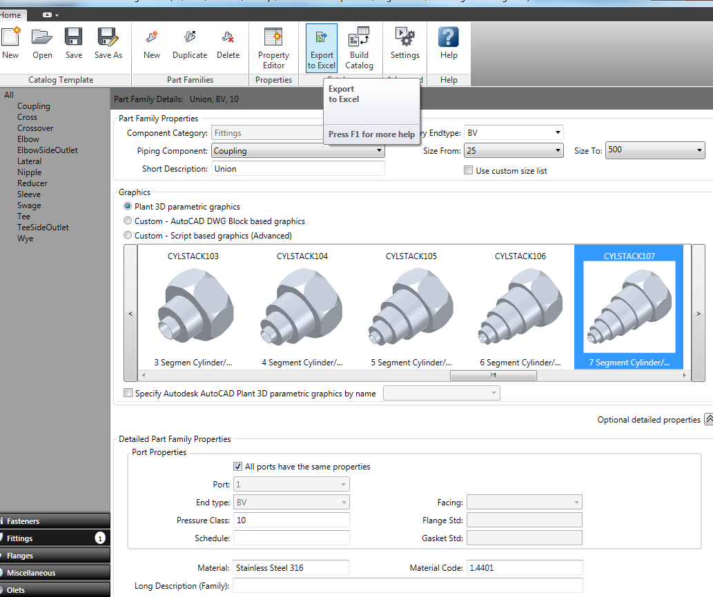Image resolution: width=713 pixels, height=597 pixels.
Task: Click the Save As icon in ribbon
Action: pos(108,43)
